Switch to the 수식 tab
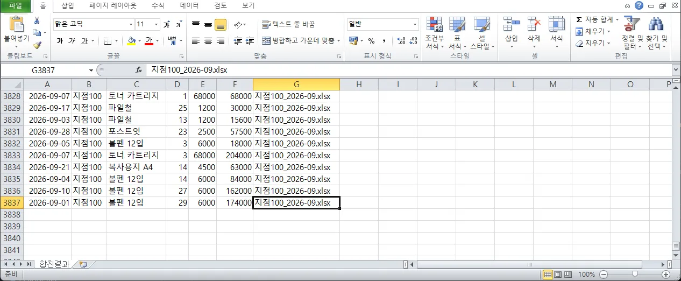 pos(158,5)
